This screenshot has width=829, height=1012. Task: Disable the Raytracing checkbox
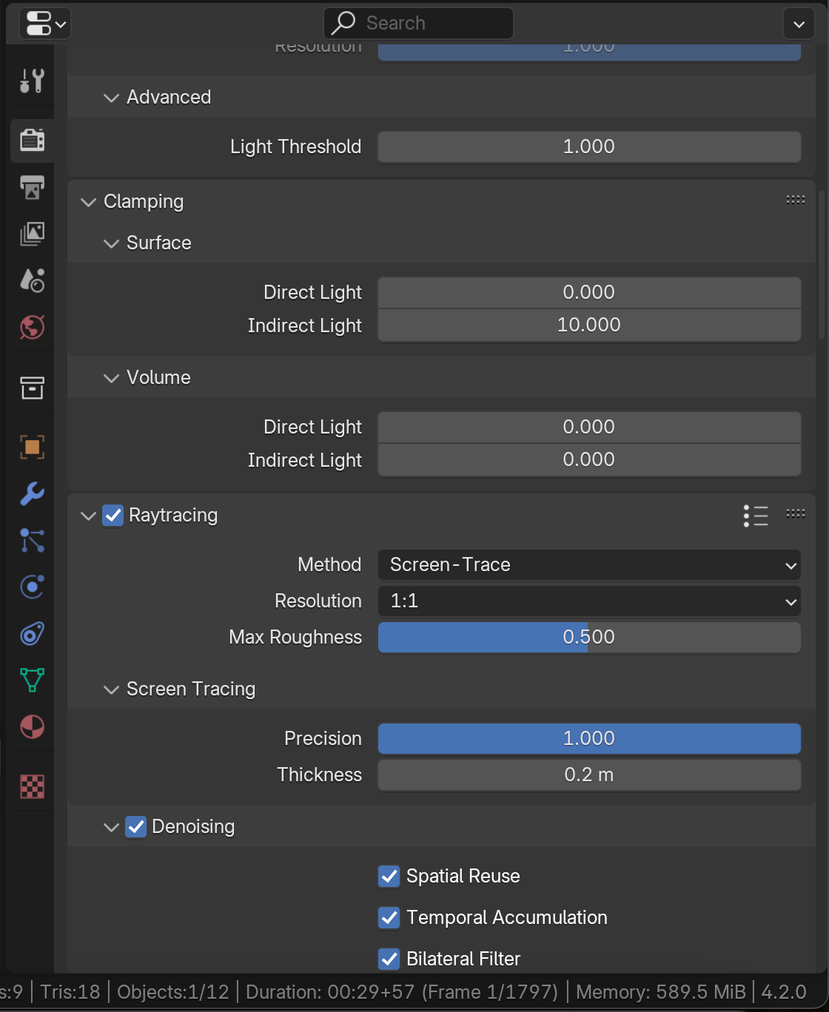[113, 516]
